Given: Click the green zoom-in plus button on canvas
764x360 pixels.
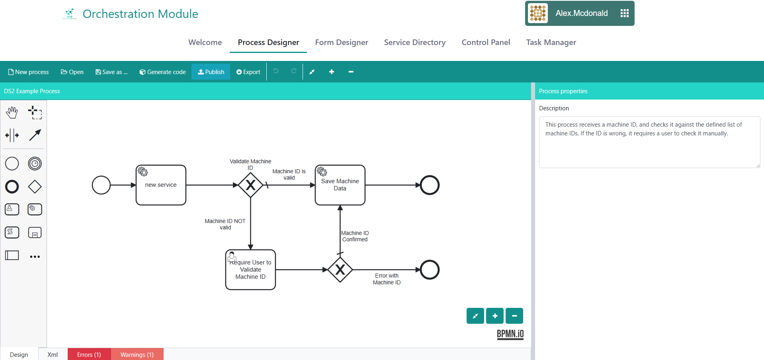Looking at the screenshot, I should (x=495, y=316).
